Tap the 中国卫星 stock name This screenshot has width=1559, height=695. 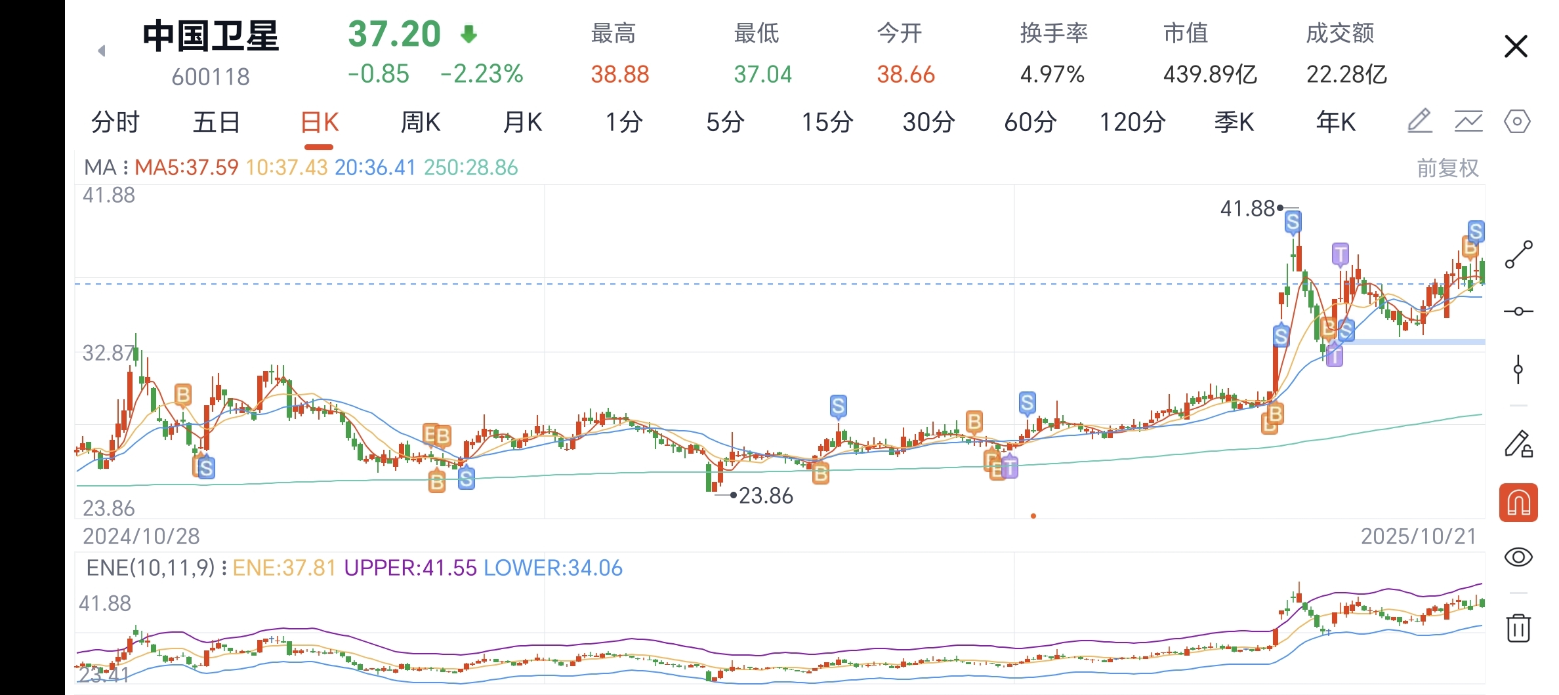pos(211,36)
